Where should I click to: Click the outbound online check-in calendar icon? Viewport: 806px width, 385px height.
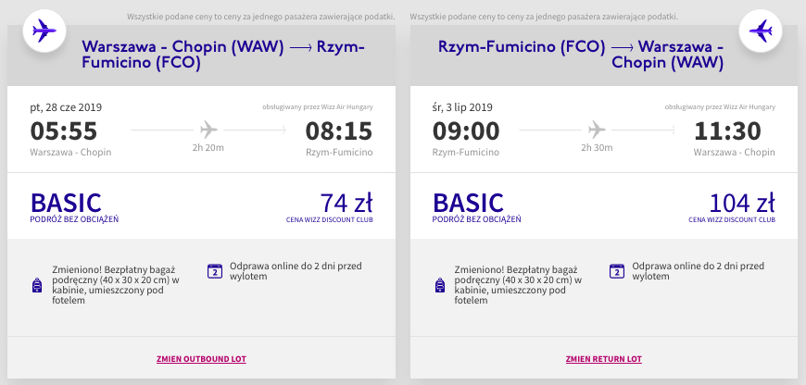[x=215, y=271]
